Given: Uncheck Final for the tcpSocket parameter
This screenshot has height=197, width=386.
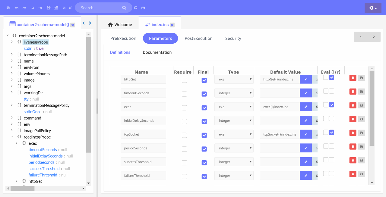Looking at the screenshot, I should pyautogui.click(x=204, y=135).
